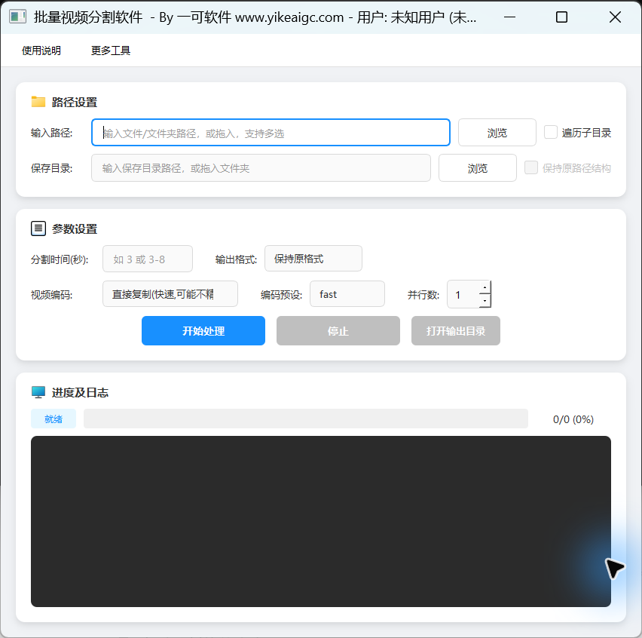Click the progress bar

[x=306, y=419]
